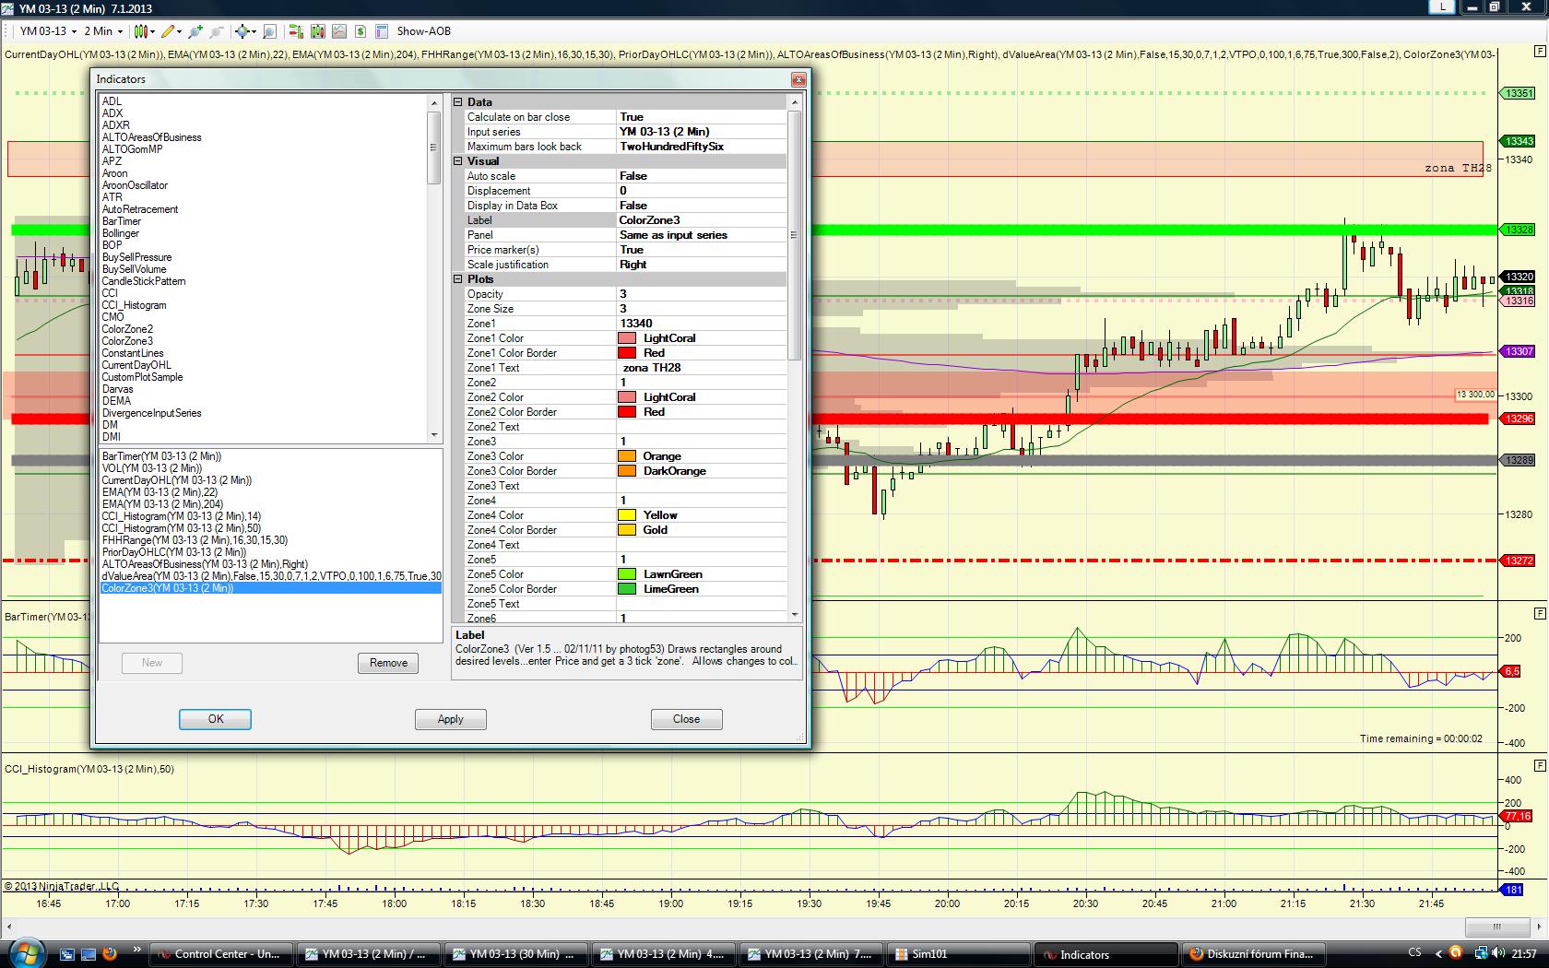Open the drawing tools dropdown arrow
This screenshot has height=968, width=1549.
click(x=179, y=31)
